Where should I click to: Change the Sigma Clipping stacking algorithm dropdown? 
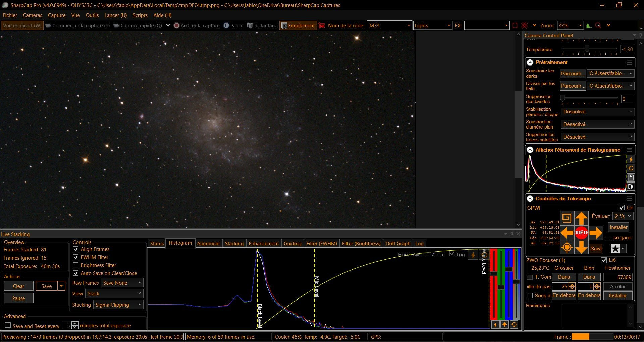[118, 305]
